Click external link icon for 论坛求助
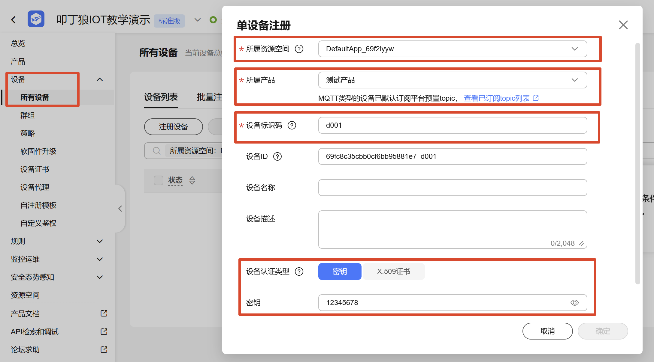 tap(104, 349)
